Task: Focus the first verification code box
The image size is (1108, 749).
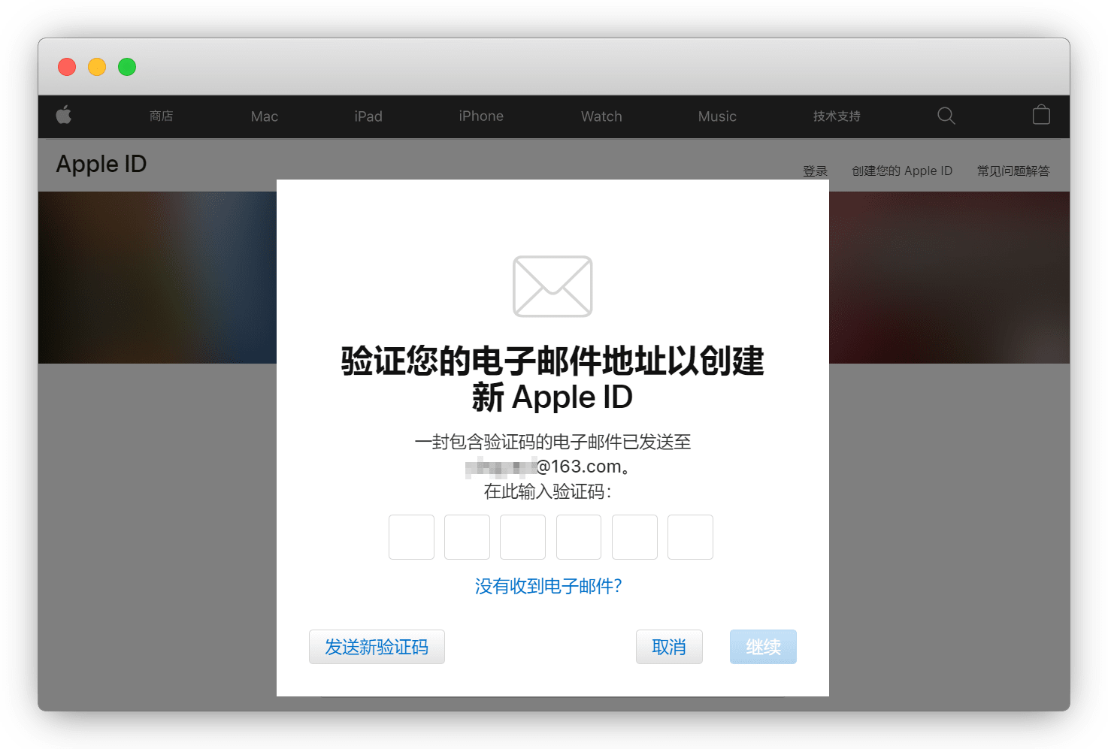Action: pyautogui.click(x=411, y=537)
